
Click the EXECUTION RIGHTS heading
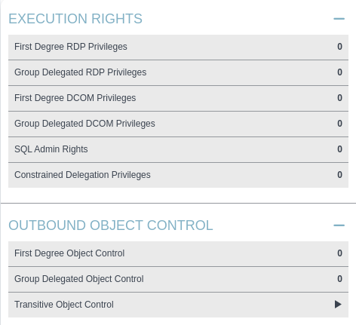tap(75, 19)
